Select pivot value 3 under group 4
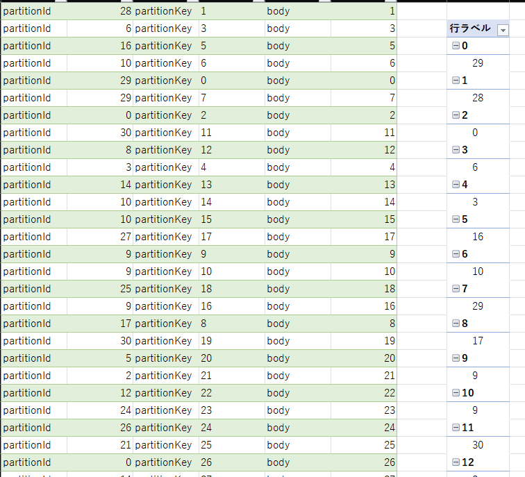 478,202
